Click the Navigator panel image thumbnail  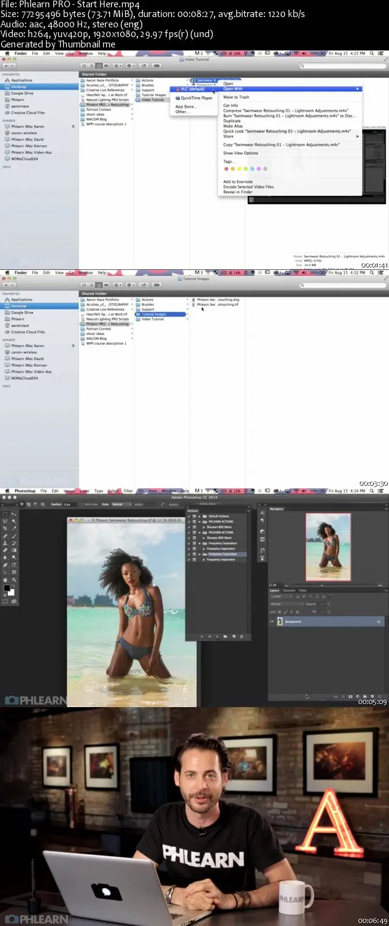pyautogui.click(x=328, y=547)
